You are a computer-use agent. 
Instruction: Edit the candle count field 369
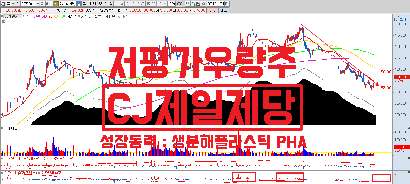click(x=172, y=4)
